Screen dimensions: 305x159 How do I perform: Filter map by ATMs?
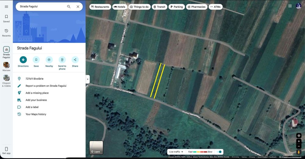216,7
